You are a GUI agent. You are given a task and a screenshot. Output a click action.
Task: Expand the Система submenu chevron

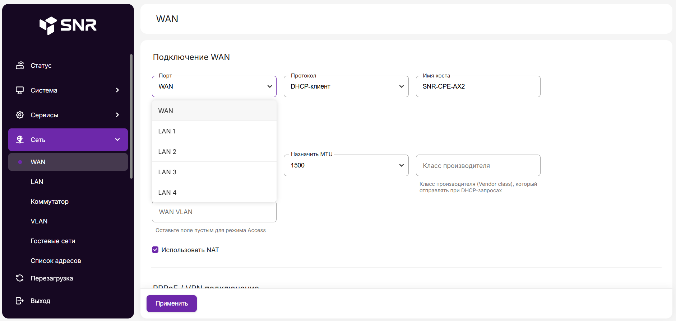(117, 90)
